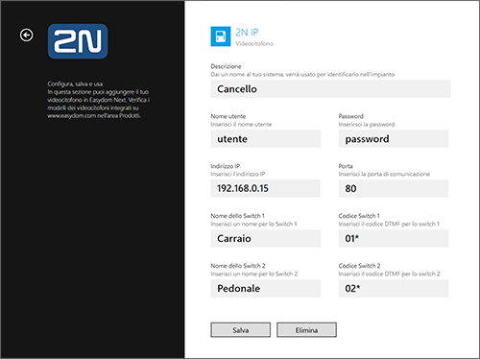Edit Codice Switch 2 field showing 02*

pos(394,288)
